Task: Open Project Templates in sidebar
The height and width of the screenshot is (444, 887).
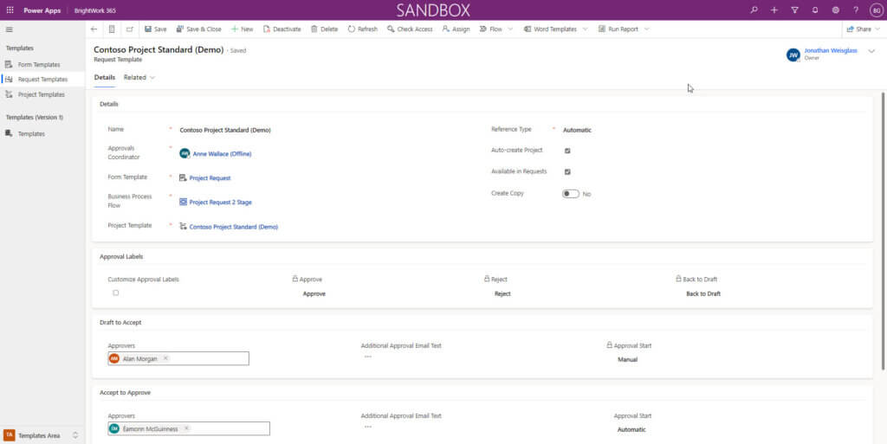Action: tap(41, 94)
